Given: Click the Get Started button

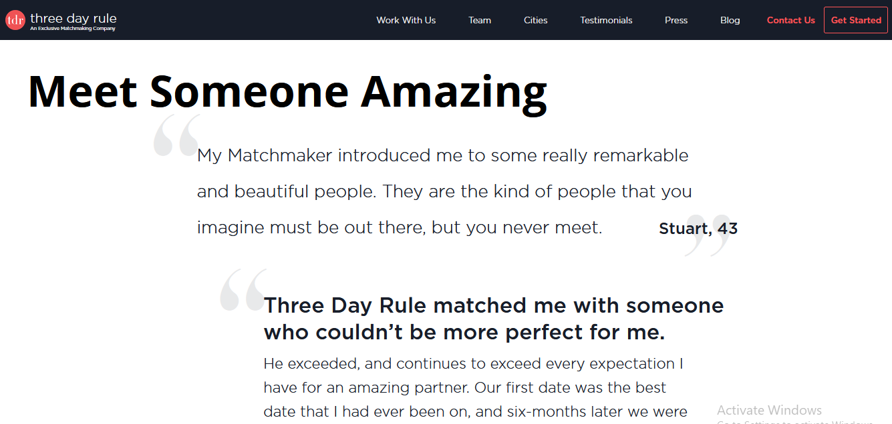Looking at the screenshot, I should pos(856,20).
